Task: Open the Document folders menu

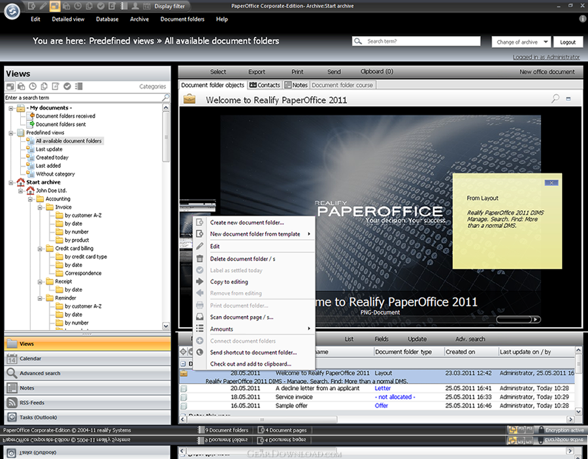Action: click(x=182, y=19)
